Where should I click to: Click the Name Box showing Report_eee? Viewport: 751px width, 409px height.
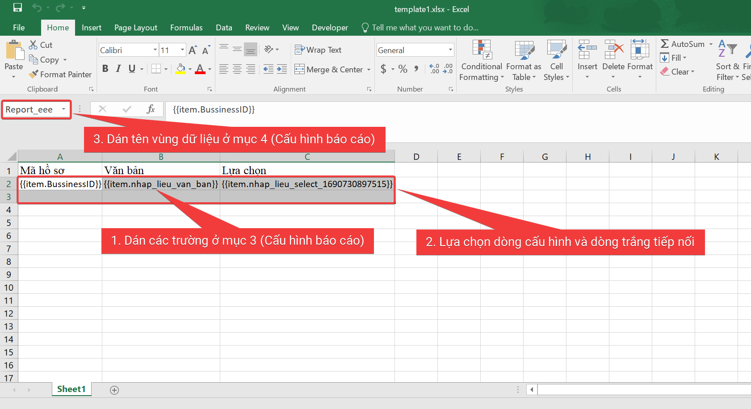pyautogui.click(x=36, y=109)
